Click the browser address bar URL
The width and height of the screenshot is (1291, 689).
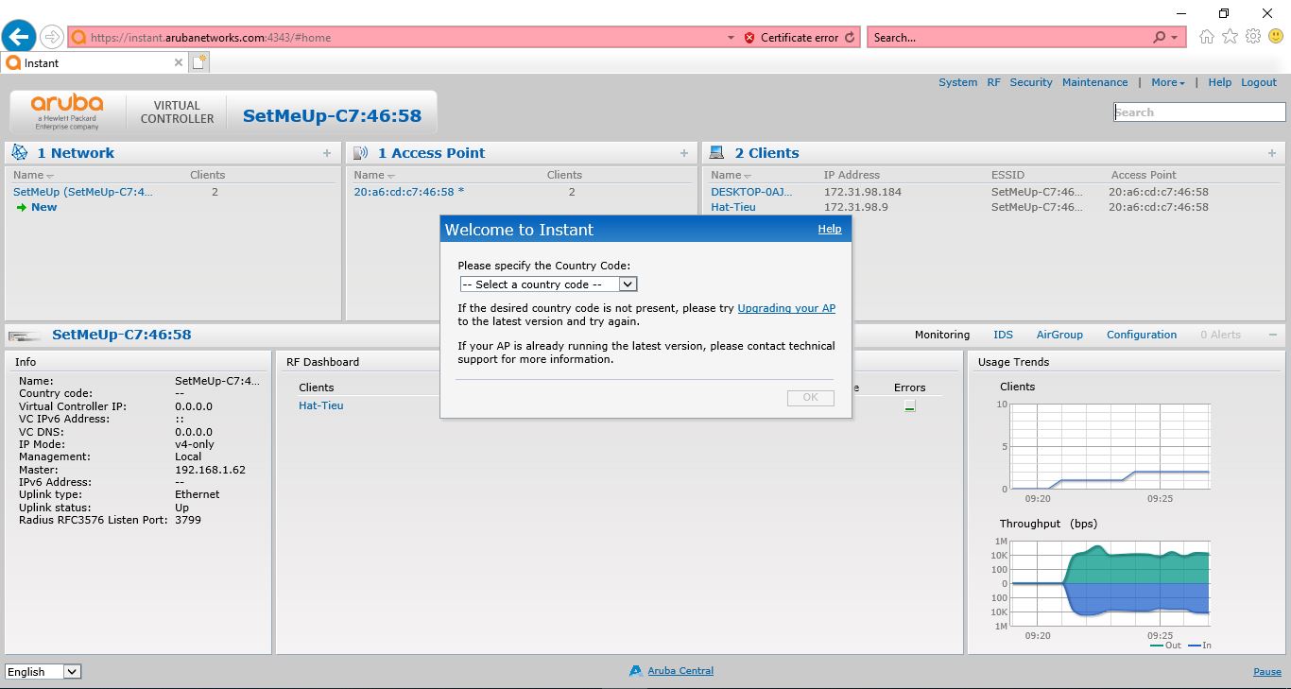point(210,38)
